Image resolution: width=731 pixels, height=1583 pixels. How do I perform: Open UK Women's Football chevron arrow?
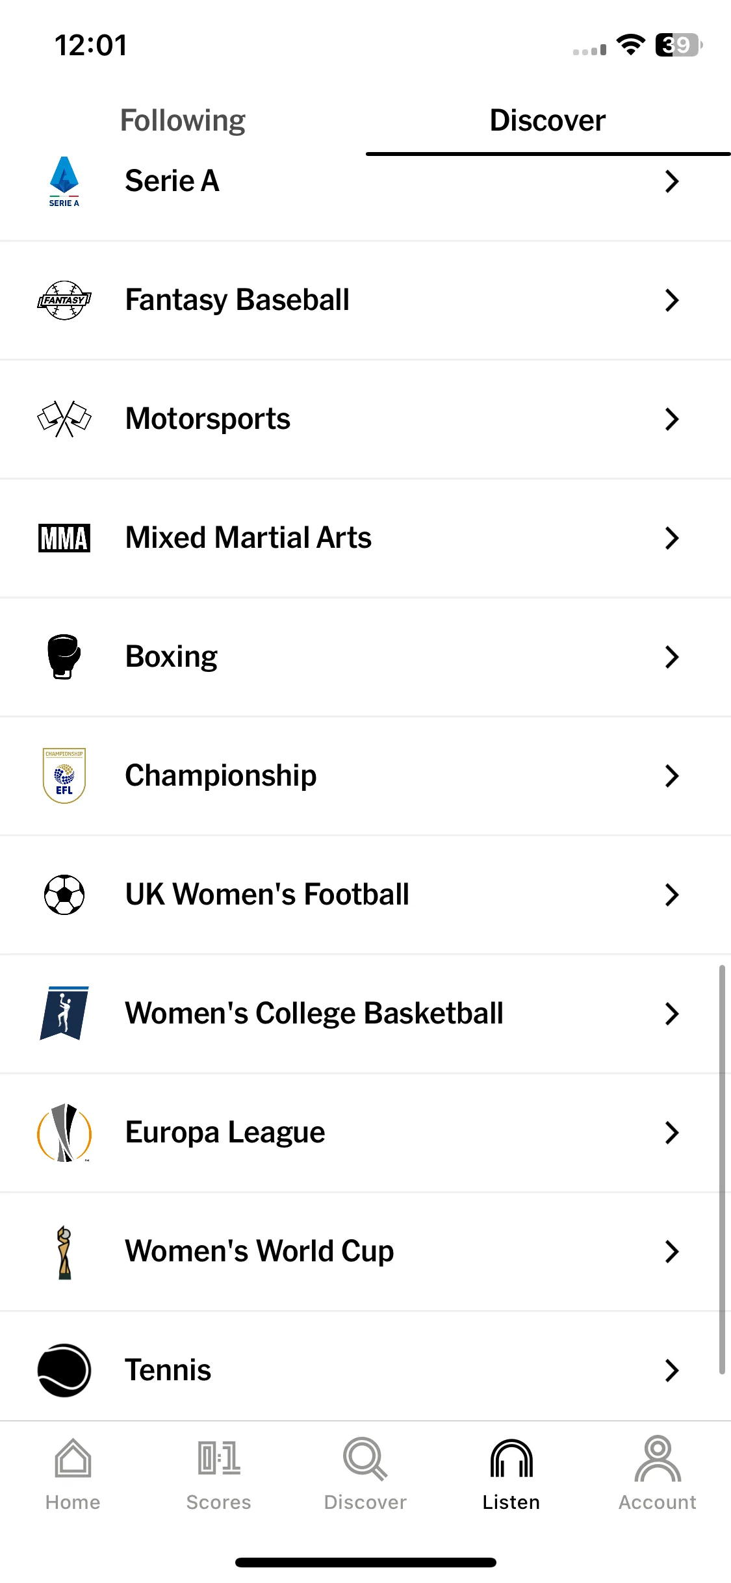coord(672,894)
